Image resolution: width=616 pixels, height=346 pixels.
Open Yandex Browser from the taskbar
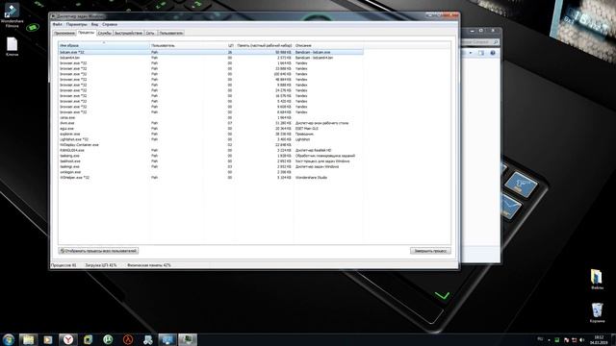[x=68, y=339]
